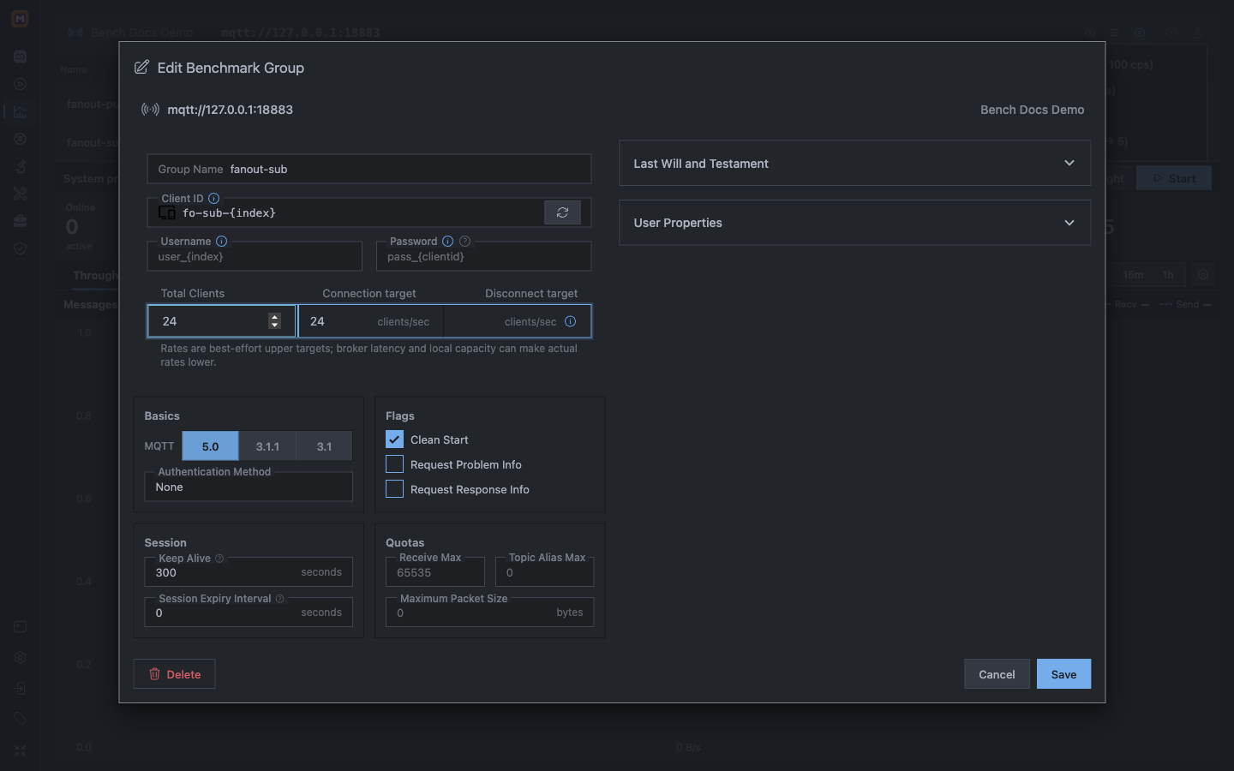Delete this benchmark group
This screenshot has height=771, width=1234.
[x=174, y=674]
